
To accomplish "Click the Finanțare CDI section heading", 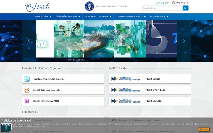I will [31, 112].
